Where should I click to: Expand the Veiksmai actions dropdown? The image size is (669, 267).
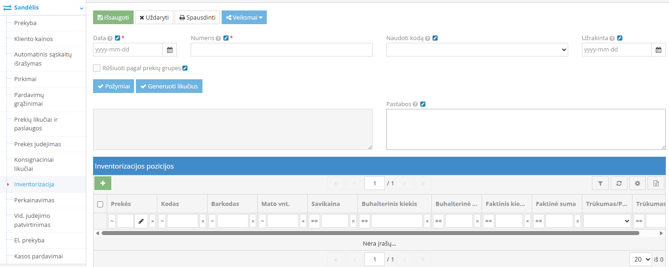pos(244,18)
